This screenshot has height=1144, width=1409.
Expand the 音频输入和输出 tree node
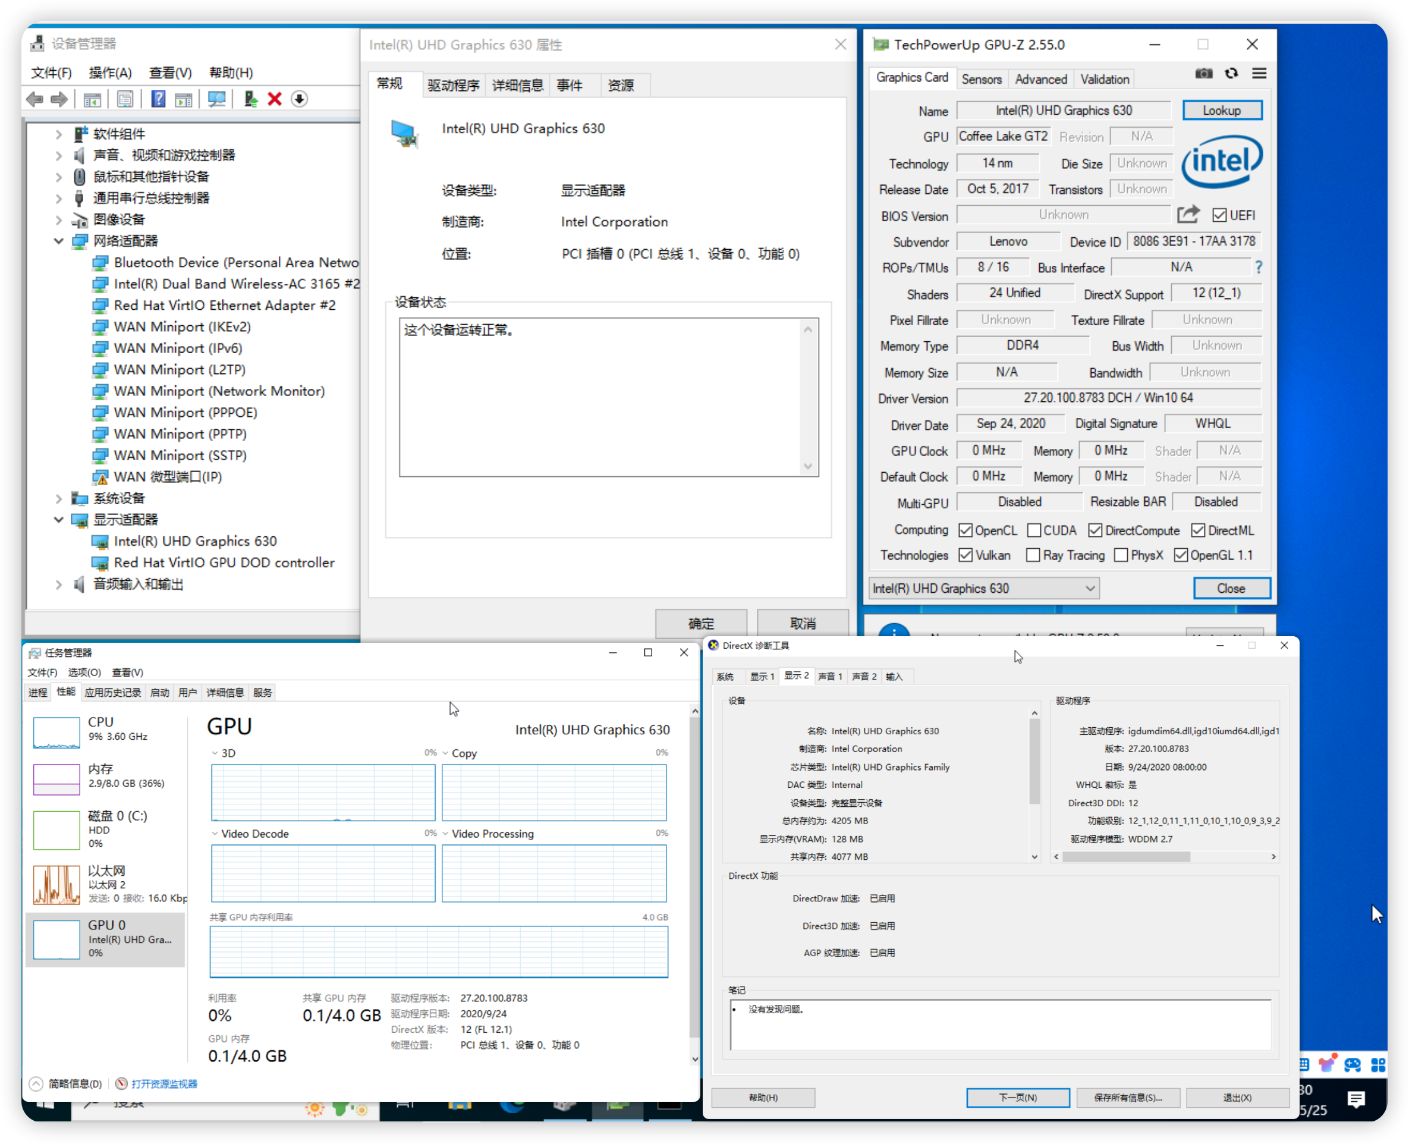click(59, 584)
